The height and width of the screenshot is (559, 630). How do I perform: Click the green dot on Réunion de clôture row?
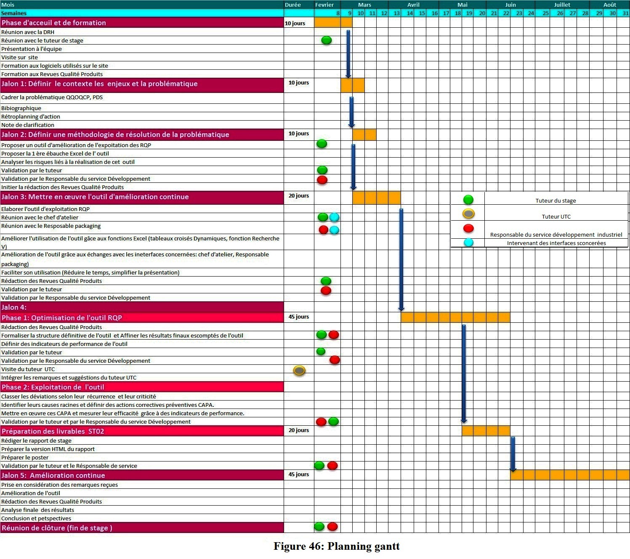point(319,526)
